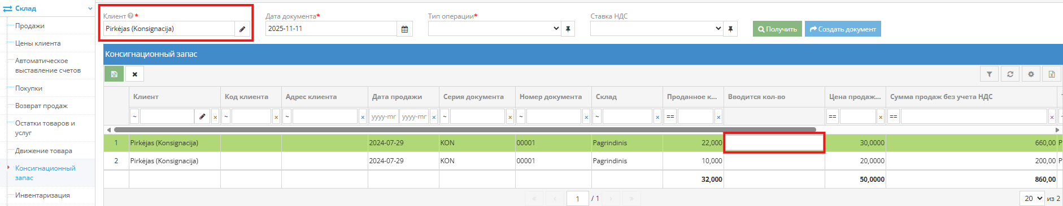Open the Тип операции dropdown

494,29
